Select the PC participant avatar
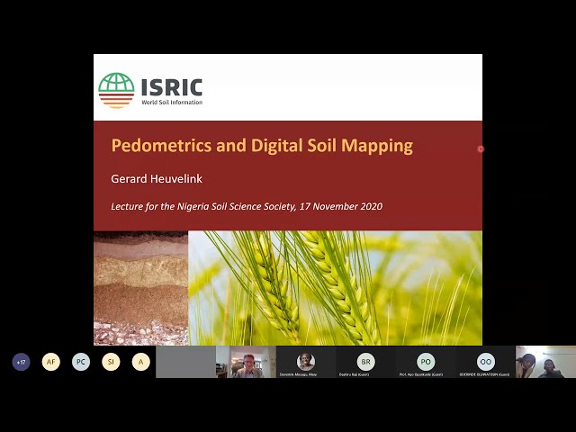Viewport: 576px width, 432px height. point(81,362)
